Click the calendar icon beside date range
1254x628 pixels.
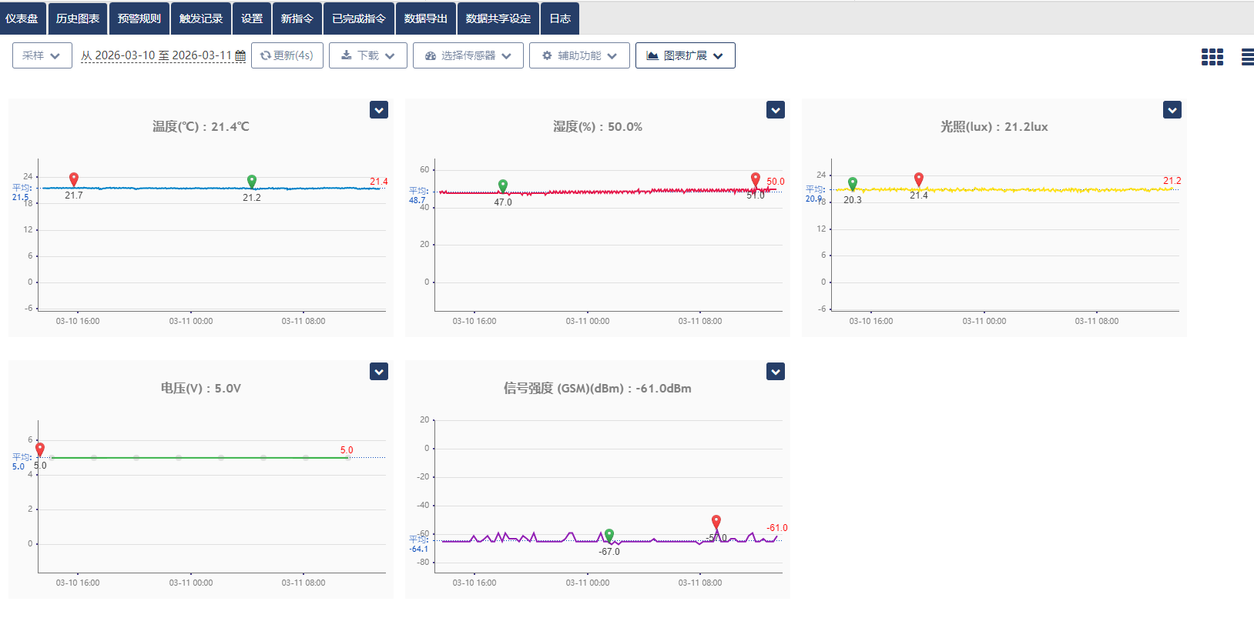point(240,56)
